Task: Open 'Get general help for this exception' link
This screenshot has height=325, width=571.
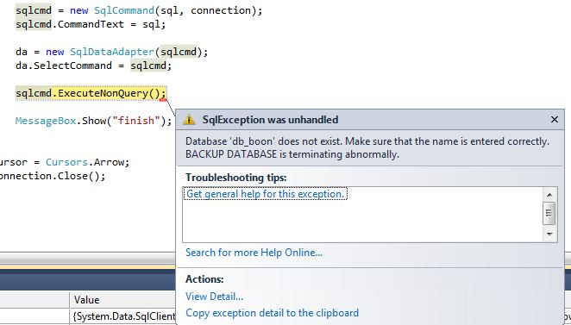Action: 265,194
